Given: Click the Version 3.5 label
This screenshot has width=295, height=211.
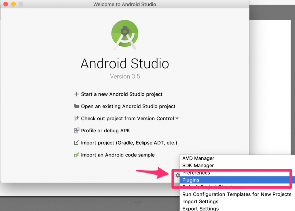Looking at the screenshot, I should pyautogui.click(x=125, y=76).
